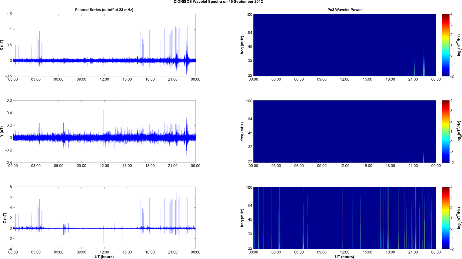
Task: Click the Pc3 Wavelet Power title
Action: 344,10
